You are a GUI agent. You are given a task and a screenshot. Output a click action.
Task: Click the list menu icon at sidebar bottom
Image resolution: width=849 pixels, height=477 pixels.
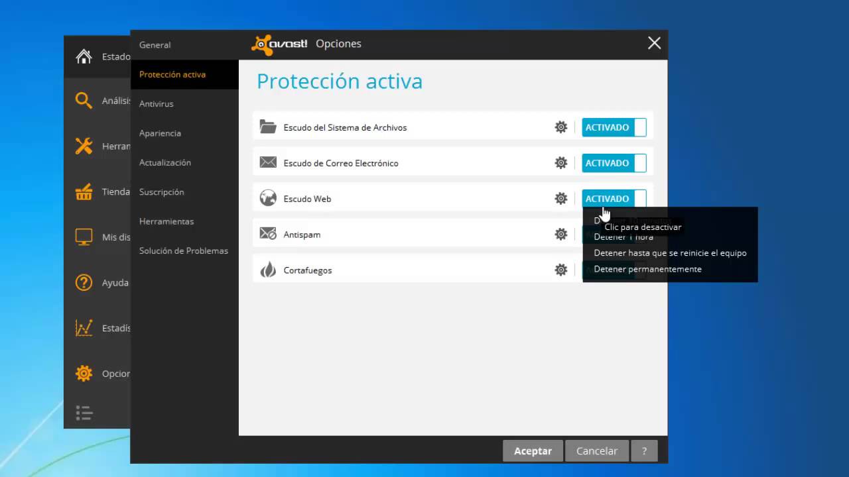pos(84,413)
